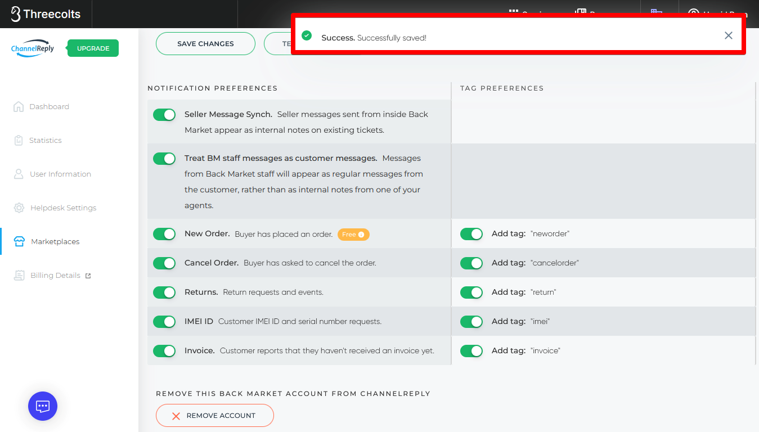Screen dimensions: 759x432
Task: Click the "invoice" tag text
Action: point(545,350)
